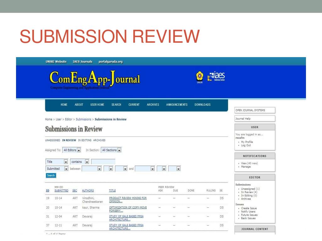Sort by AUTHORS column header
The width and height of the screenshot is (322, 241).
(88, 190)
